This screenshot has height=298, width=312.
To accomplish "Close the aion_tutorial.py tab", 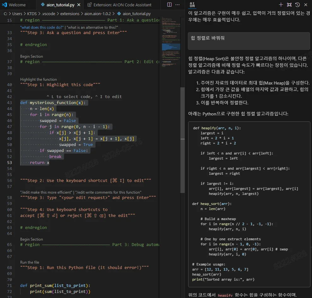I will click(x=79, y=5).
